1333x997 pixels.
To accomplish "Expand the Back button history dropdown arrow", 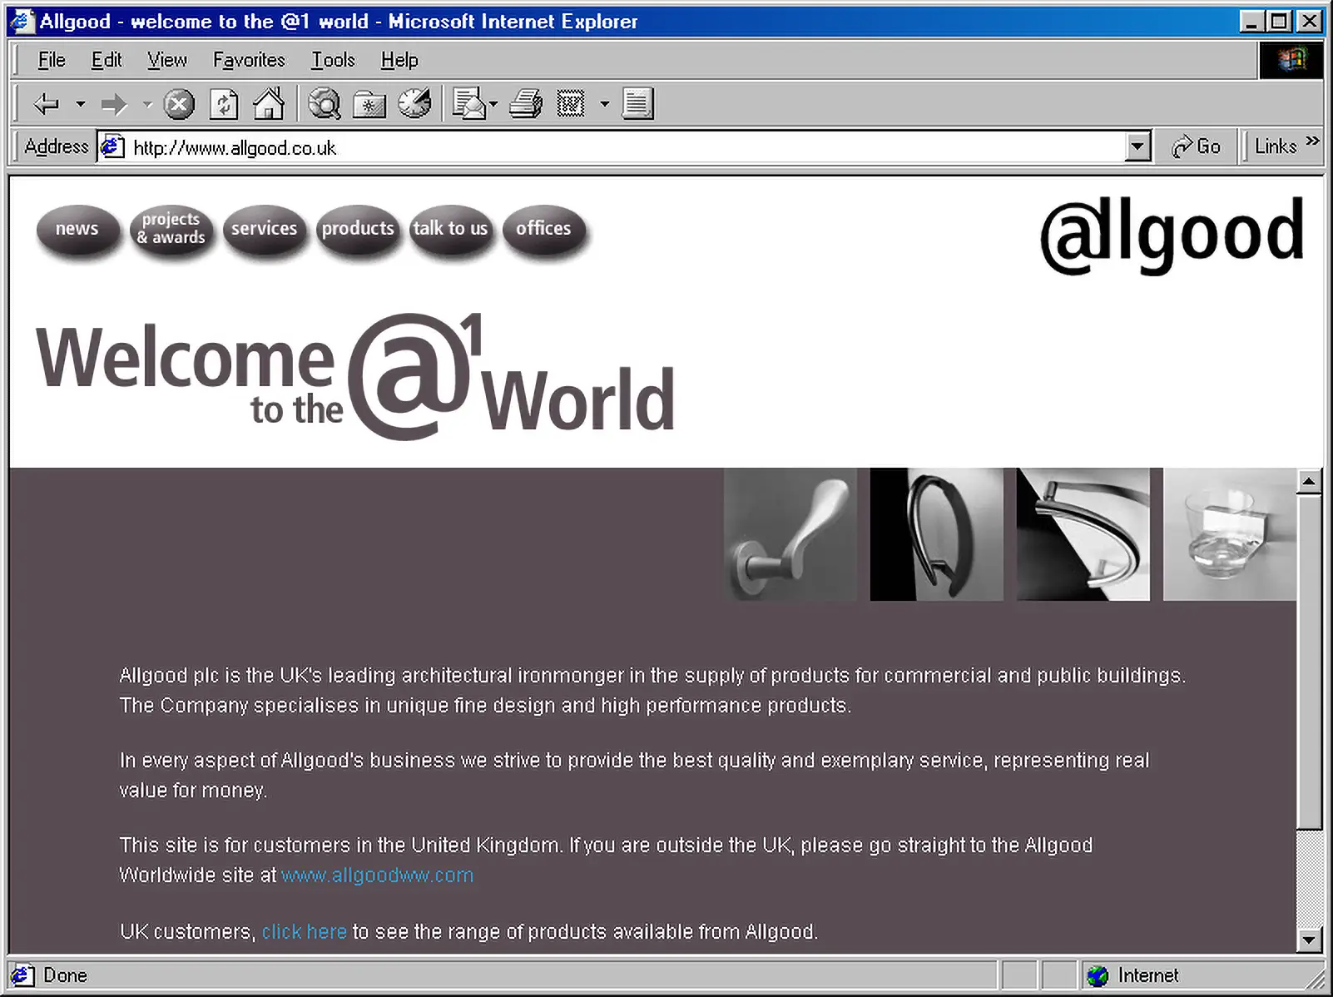I will pos(81,105).
